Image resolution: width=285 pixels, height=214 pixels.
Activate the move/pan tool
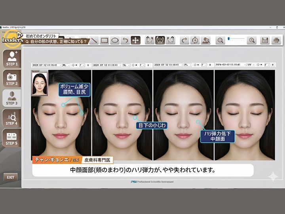tap(135, 40)
